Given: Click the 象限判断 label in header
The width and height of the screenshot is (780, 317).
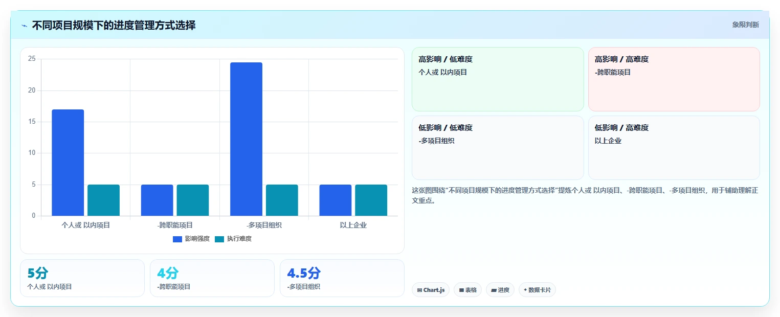Looking at the screenshot, I should 746,25.
